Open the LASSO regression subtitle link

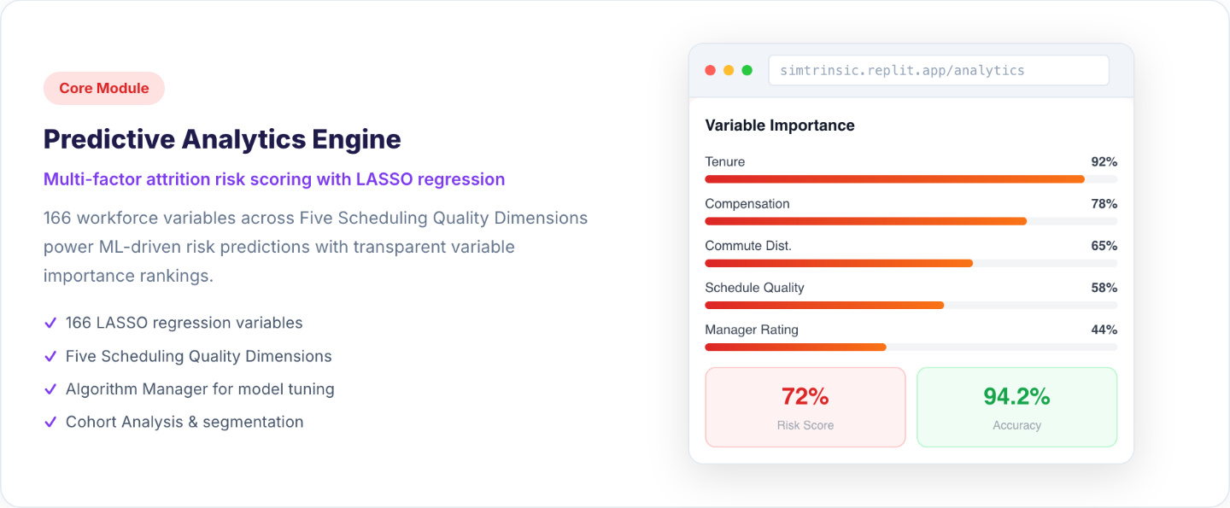click(x=274, y=179)
